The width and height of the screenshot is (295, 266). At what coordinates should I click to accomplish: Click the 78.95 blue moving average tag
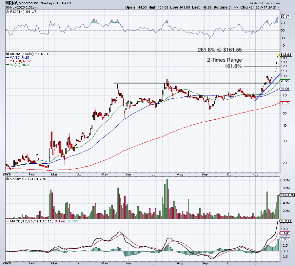coord(285,89)
